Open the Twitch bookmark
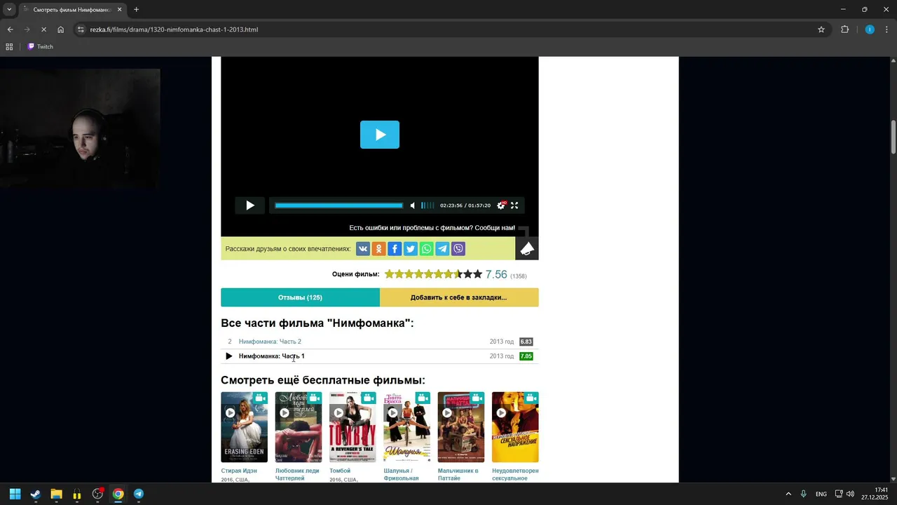The image size is (897, 505). (40, 46)
